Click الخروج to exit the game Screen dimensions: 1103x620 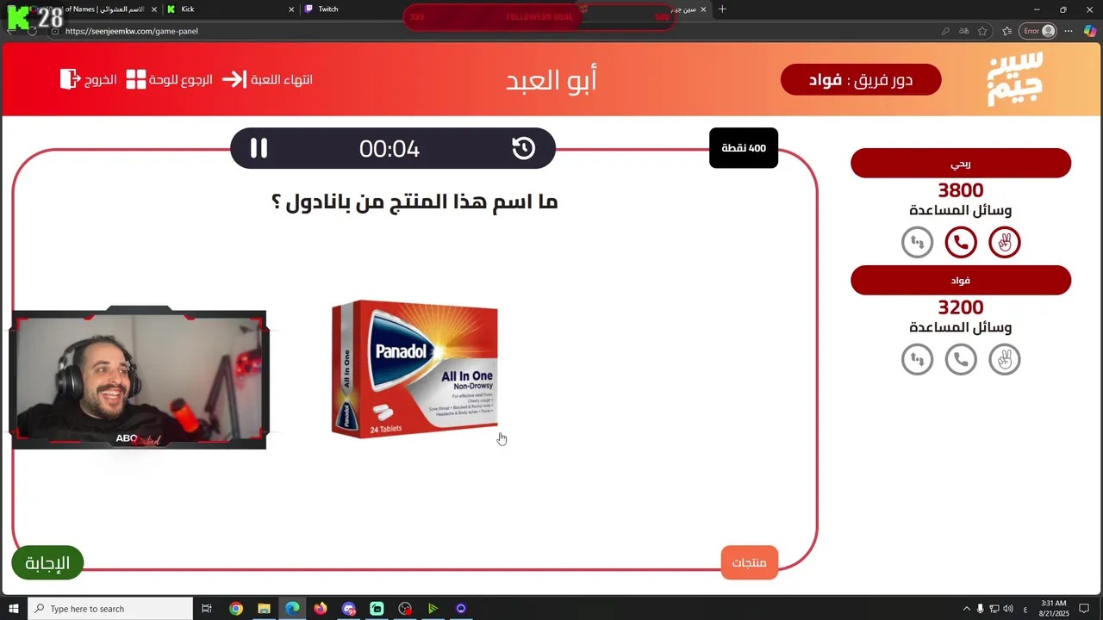coord(89,79)
